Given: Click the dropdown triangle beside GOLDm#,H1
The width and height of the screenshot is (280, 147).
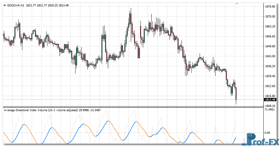Looking at the screenshot, I should tap(5, 6).
